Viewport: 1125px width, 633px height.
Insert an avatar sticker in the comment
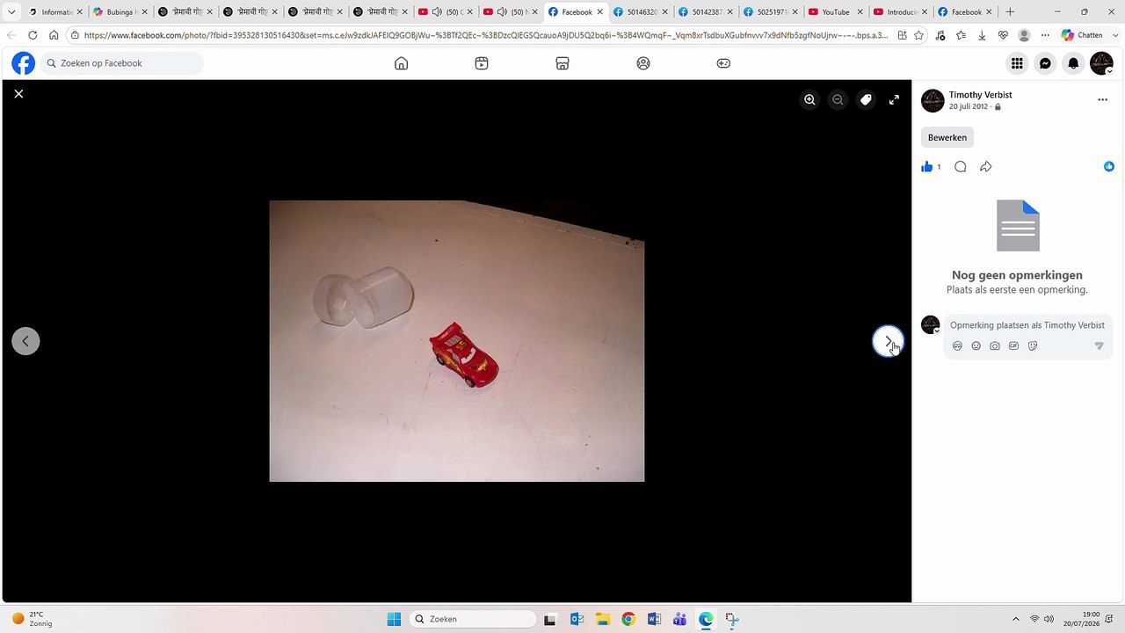pyautogui.click(x=957, y=346)
